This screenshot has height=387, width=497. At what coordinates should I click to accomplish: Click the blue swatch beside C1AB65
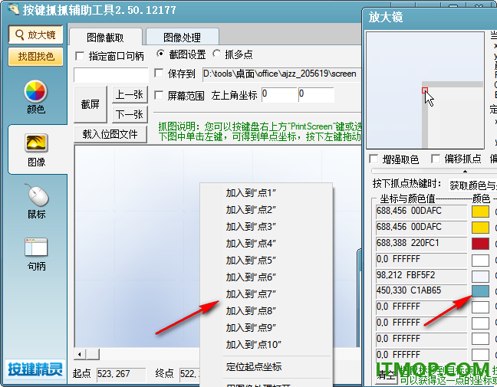pyautogui.click(x=480, y=291)
